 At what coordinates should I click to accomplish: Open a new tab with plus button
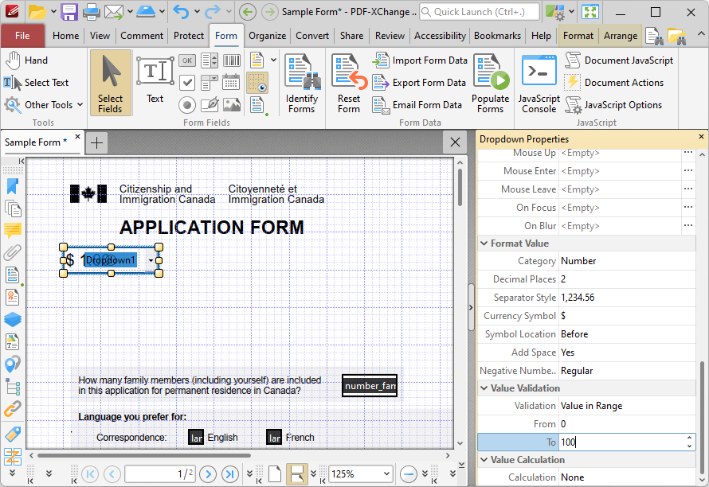(x=96, y=142)
